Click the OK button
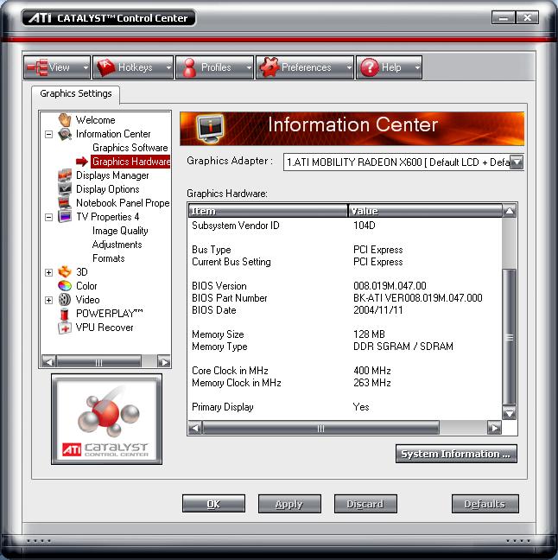This screenshot has height=560, width=558. click(x=213, y=504)
